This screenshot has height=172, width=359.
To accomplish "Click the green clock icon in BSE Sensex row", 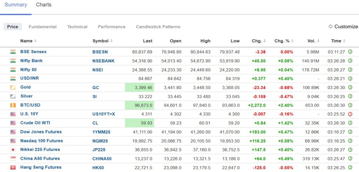I will coord(350,52).
